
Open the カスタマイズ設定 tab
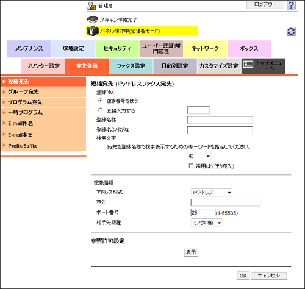click(x=219, y=66)
